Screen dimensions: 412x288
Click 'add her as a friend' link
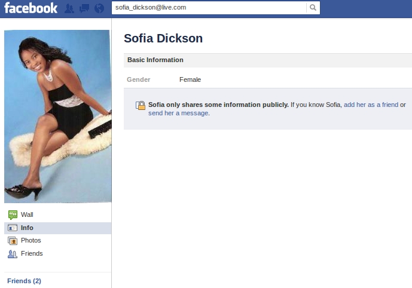coord(371,105)
